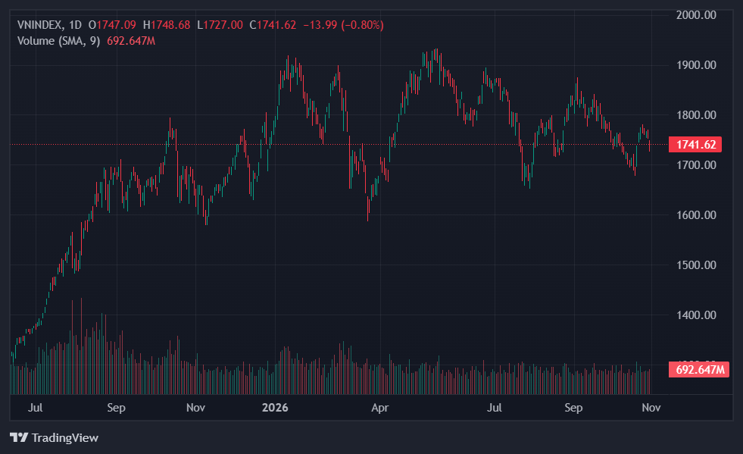
Task: Click the TradingView logo icon
Action: [x=19, y=437]
